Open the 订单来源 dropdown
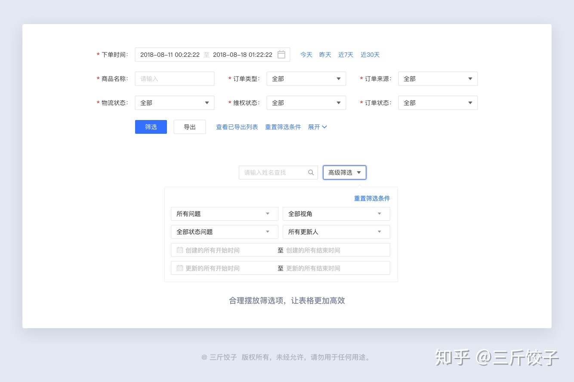 click(438, 79)
